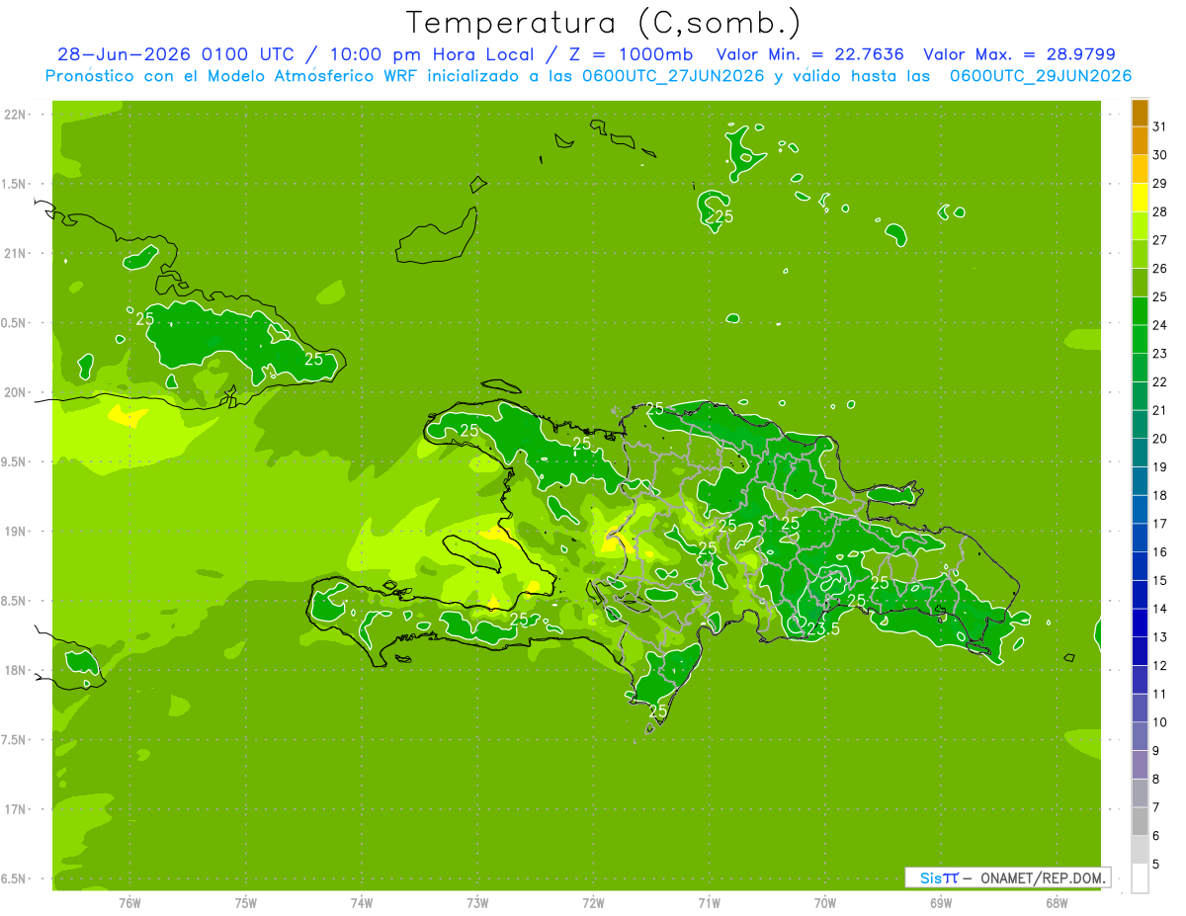Click the "20N" latitude axis label

pyautogui.click(x=14, y=392)
